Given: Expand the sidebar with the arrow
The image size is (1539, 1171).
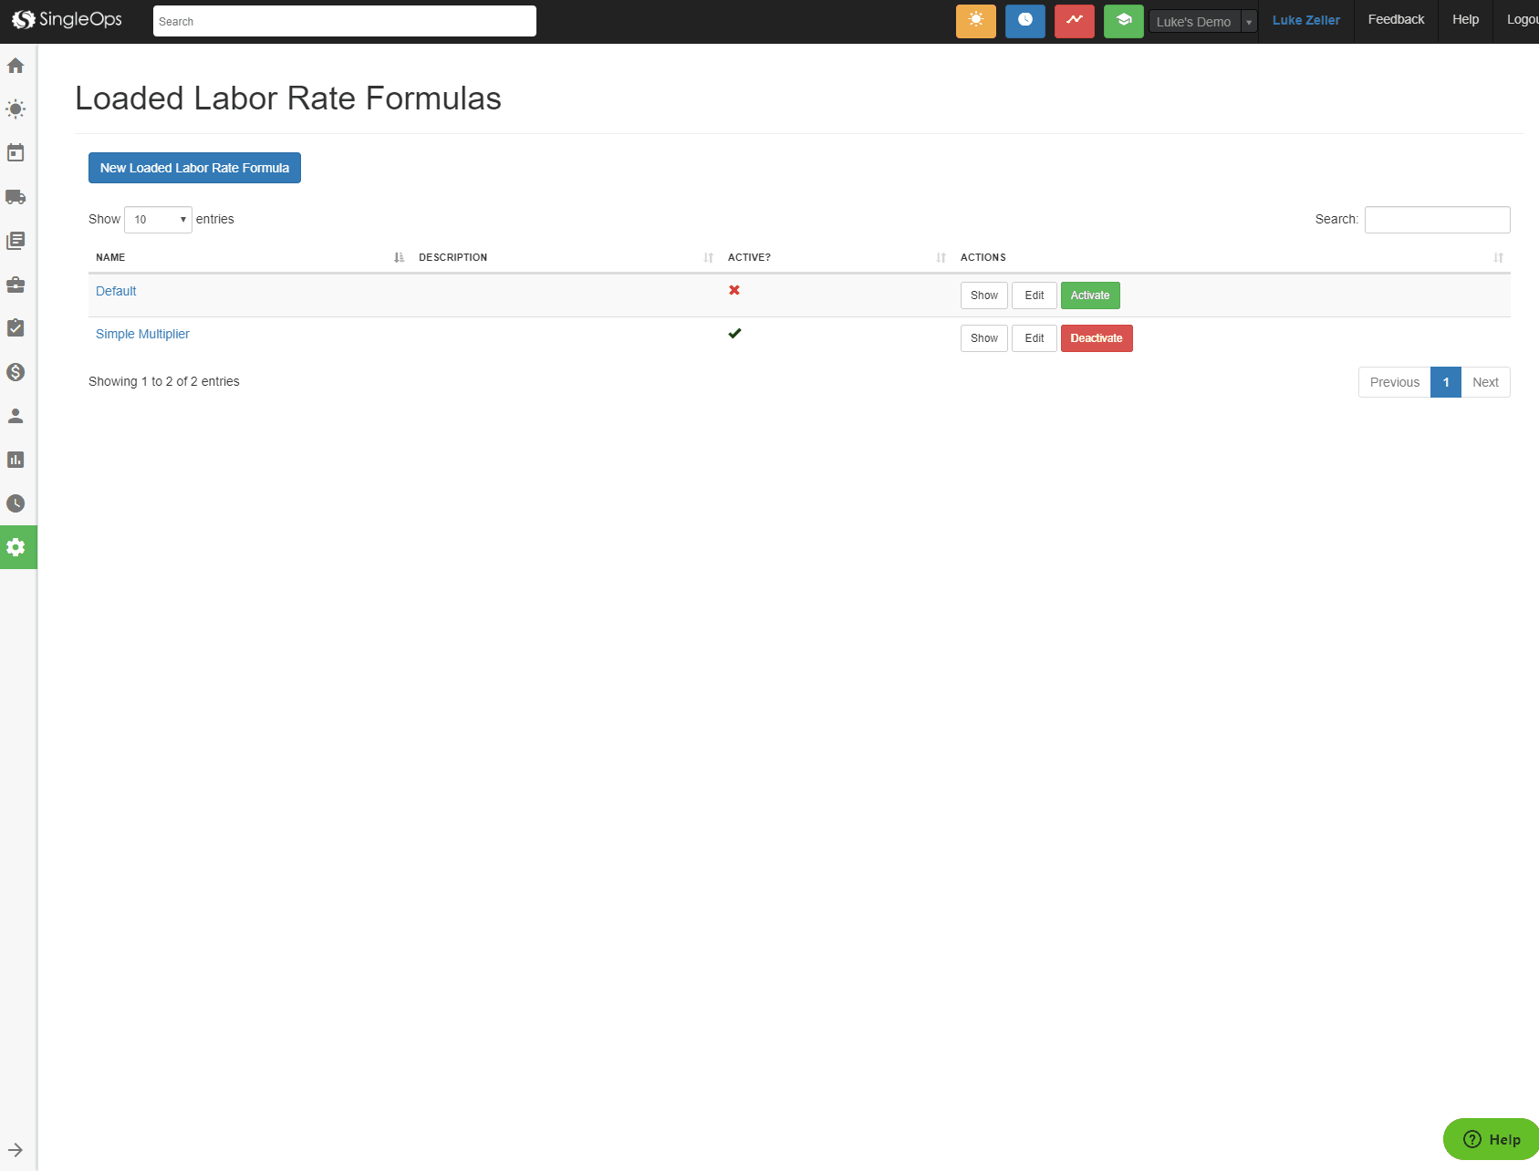Looking at the screenshot, I should [x=16, y=1150].
